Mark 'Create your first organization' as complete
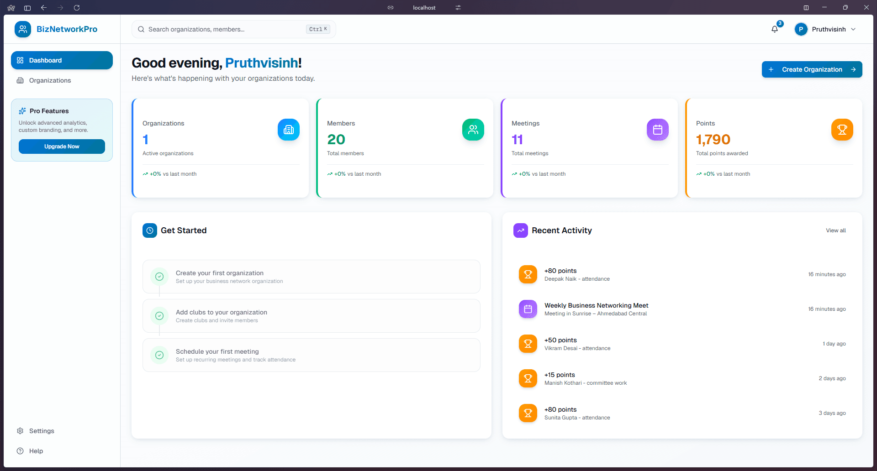This screenshot has width=877, height=471. click(x=159, y=277)
